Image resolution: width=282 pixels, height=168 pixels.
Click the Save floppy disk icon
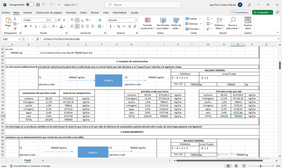[x=38, y=5]
